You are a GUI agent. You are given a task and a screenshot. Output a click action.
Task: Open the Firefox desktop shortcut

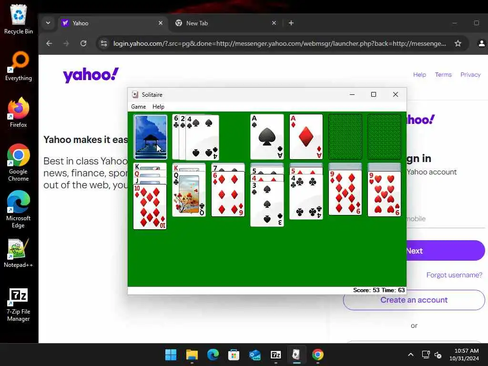coord(19,112)
